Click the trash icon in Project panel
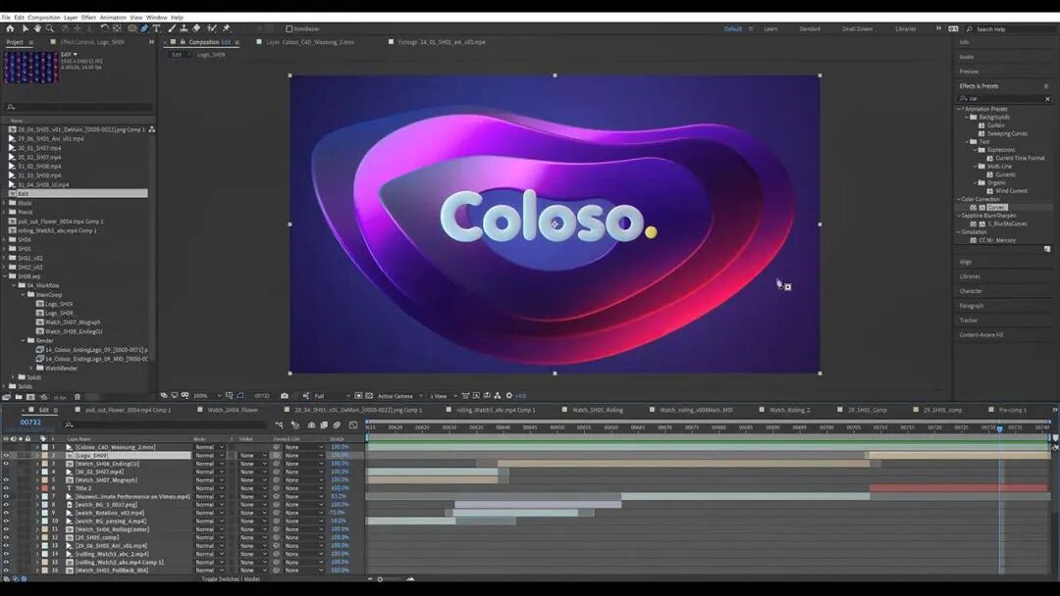1060x596 pixels. (78, 397)
